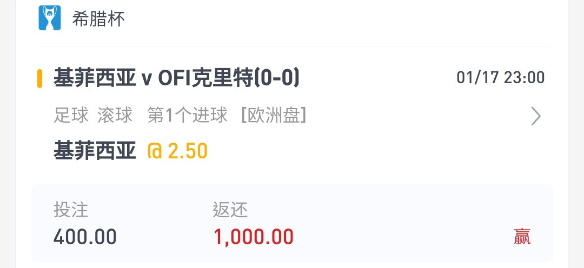Click the yellow marker beside match title

[39, 78]
